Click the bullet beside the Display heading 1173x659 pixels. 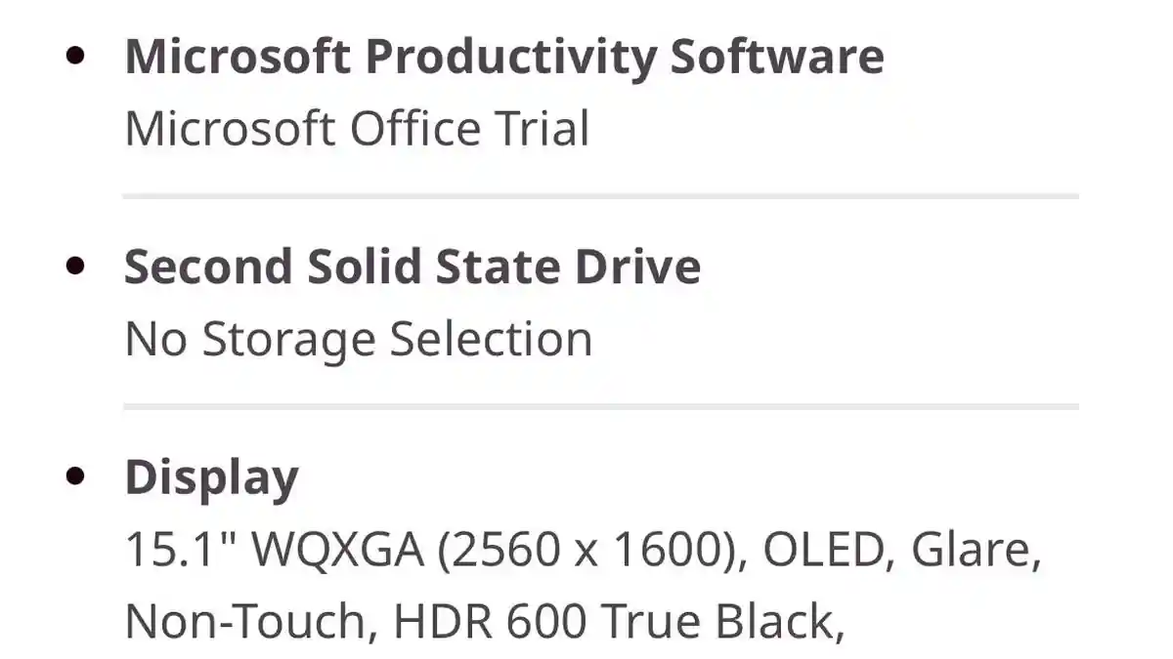click(x=75, y=476)
